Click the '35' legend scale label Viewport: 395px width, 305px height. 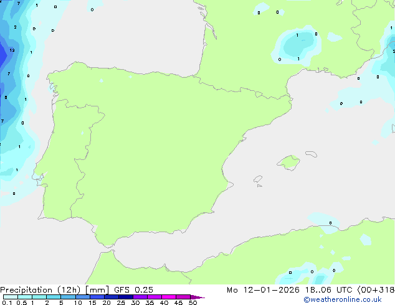pyautogui.click(x=150, y=303)
